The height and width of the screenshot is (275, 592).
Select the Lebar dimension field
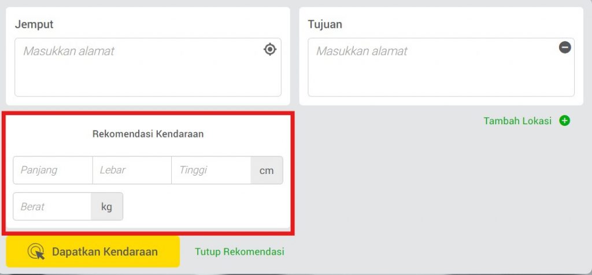coord(132,170)
